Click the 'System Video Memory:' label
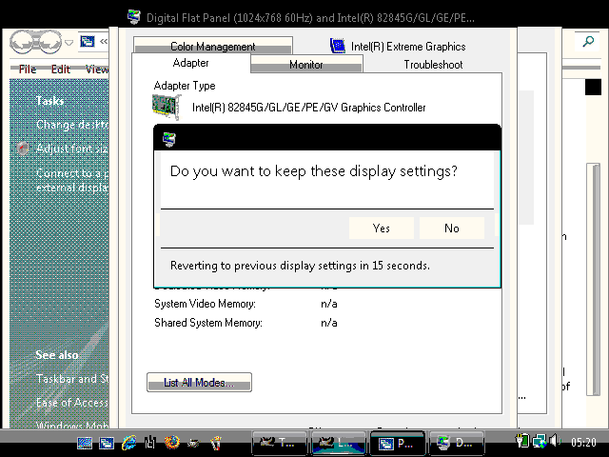This screenshot has width=609, height=457. 205,304
